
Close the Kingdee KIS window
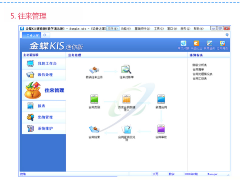coord(227,28)
